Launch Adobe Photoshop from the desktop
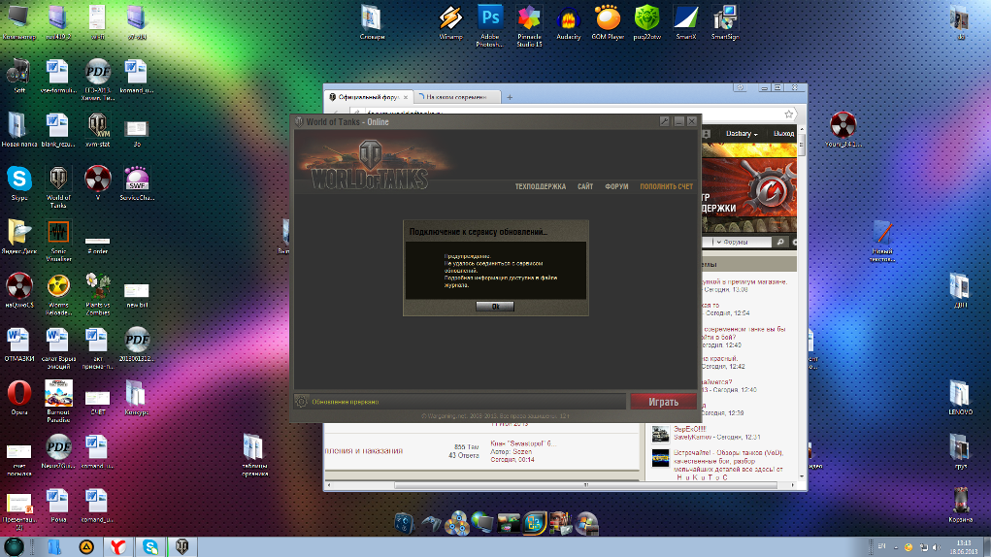The width and height of the screenshot is (991, 557). point(490,19)
